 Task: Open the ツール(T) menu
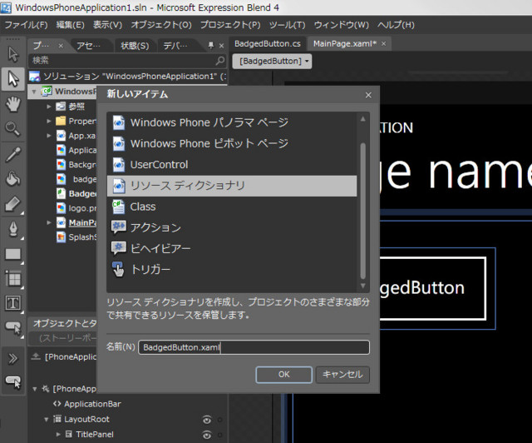click(288, 25)
